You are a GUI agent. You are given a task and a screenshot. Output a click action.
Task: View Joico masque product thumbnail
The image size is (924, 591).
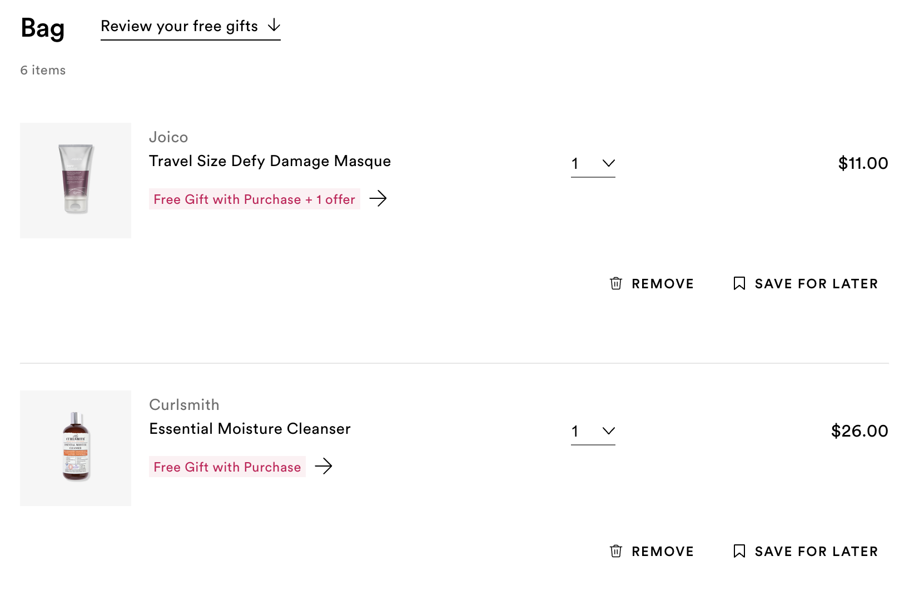[76, 181]
